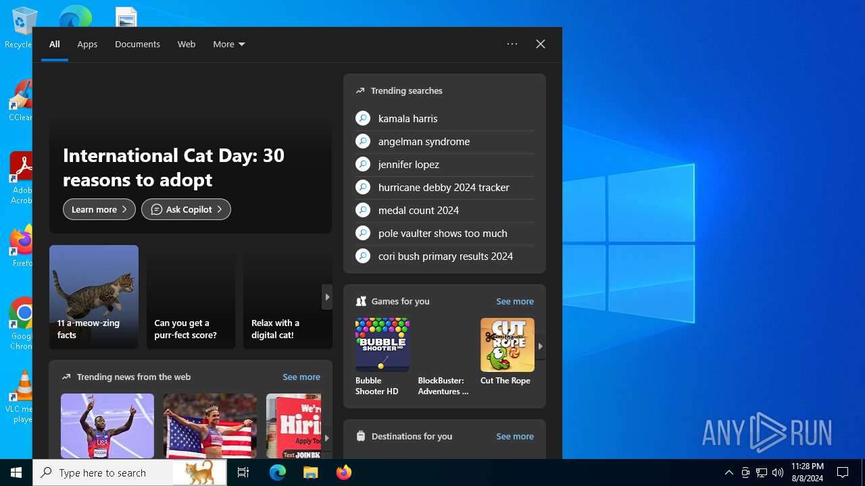This screenshot has height=486, width=865.
Task: Open the USA sprinter news thumbnail
Action: (x=107, y=426)
